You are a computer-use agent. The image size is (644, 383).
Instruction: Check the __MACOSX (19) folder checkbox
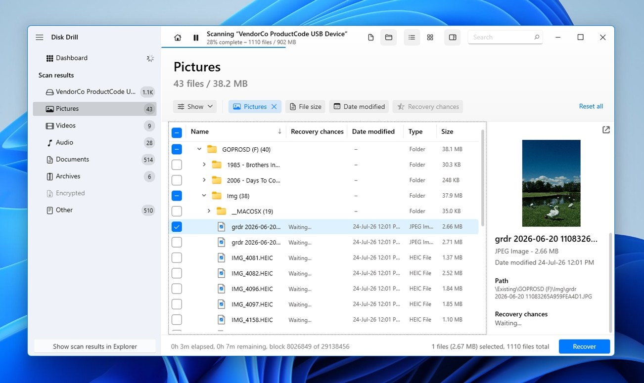[x=177, y=211]
